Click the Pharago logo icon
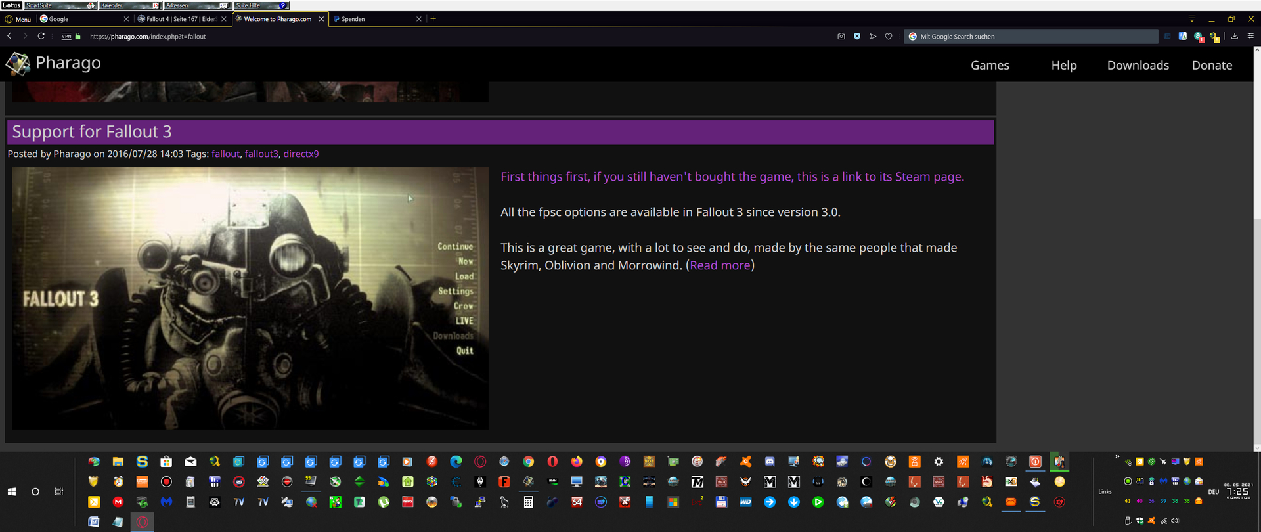Viewport: 1261px width, 532px height. 18,64
